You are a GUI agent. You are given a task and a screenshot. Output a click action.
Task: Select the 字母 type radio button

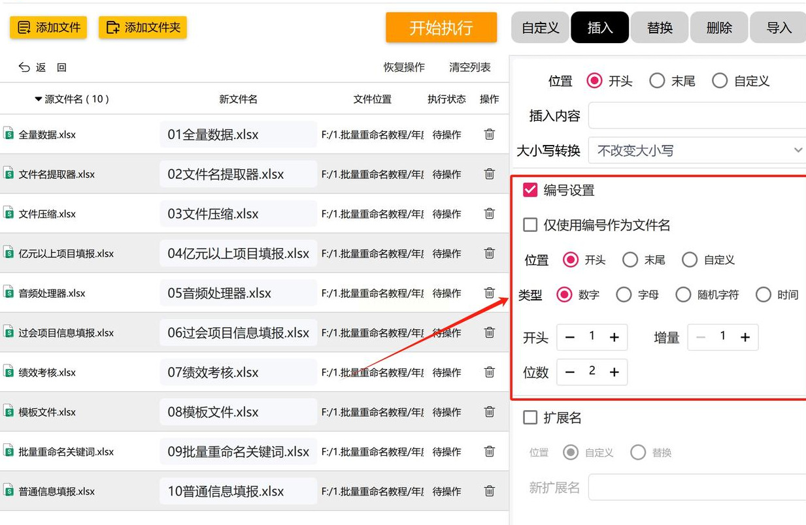pos(624,295)
